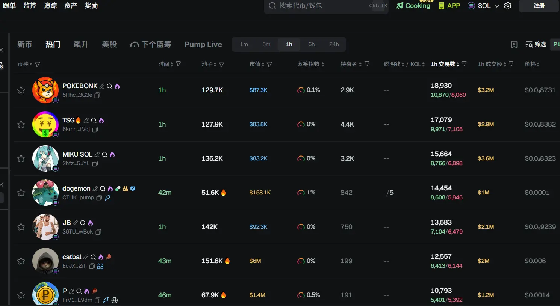Click the blacklist bookmark icon near 筛选
Viewport: 560px width, 306px height.
pos(514,44)
